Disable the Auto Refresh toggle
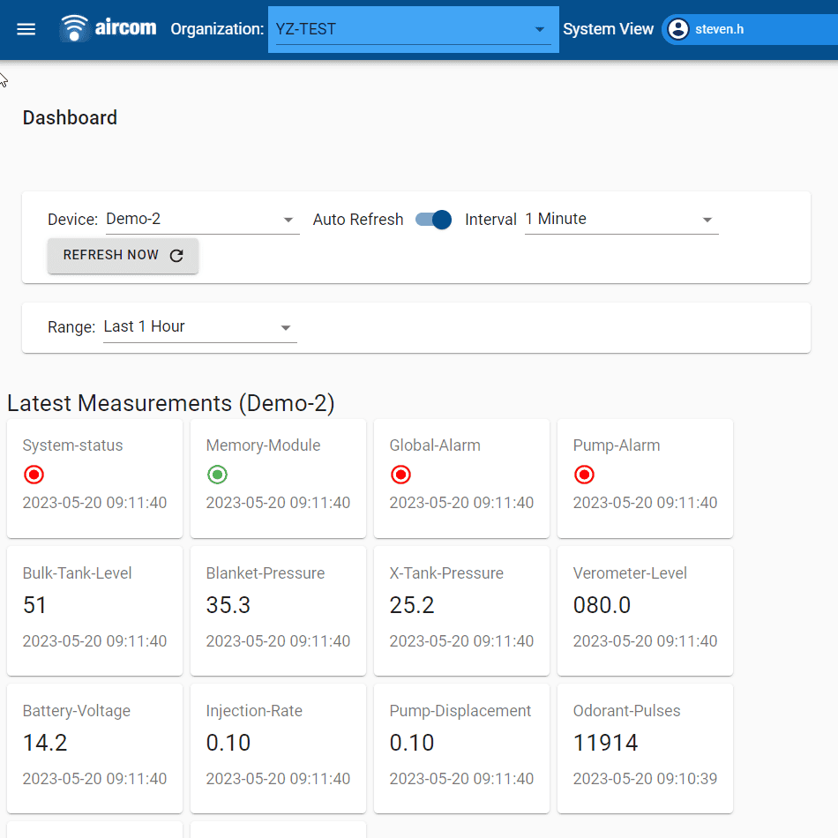This screenshot has width=838, height=838. 434,220
